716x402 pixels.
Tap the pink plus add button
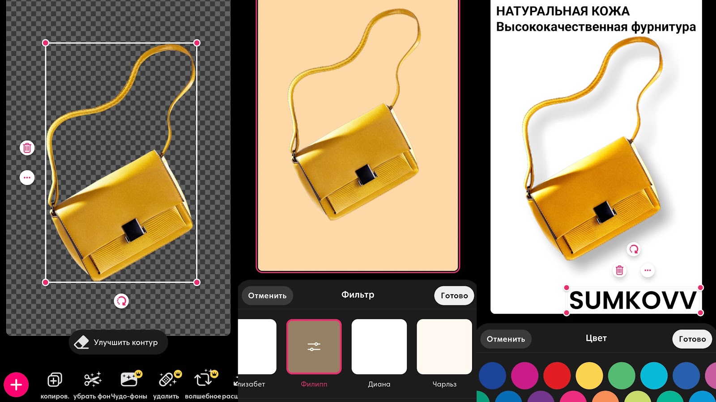point(16,385)
